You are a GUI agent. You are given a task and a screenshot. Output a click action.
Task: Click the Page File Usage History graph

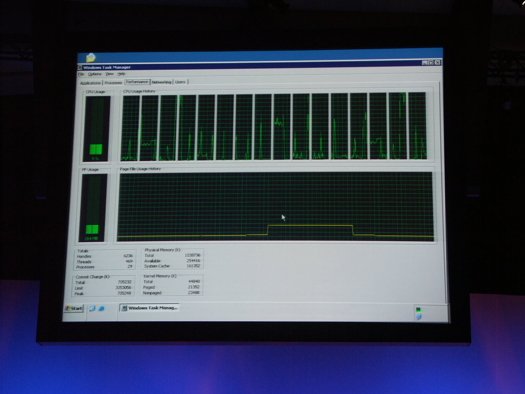click(275, 207)
